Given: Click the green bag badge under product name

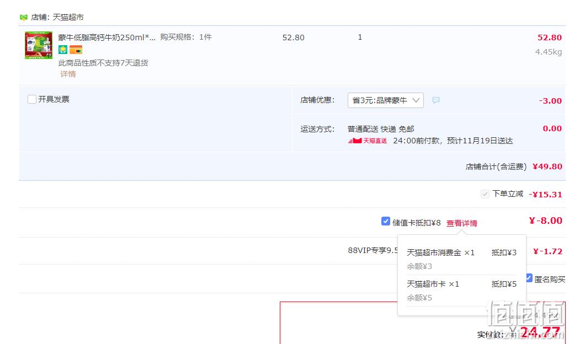Looking at the screenshot, I should (63, 50).
